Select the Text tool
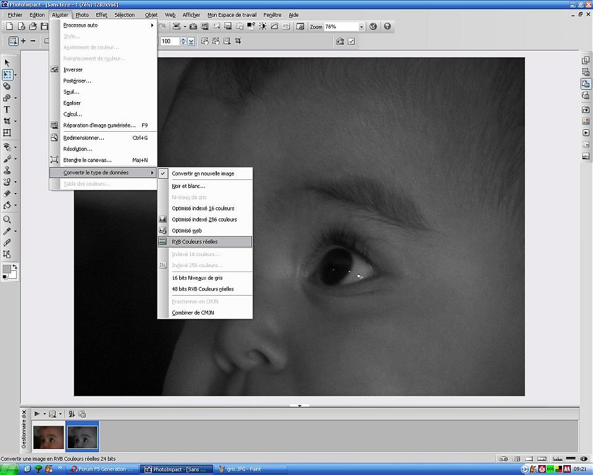The height and width of the screenshot is (475, 593). 7,109
